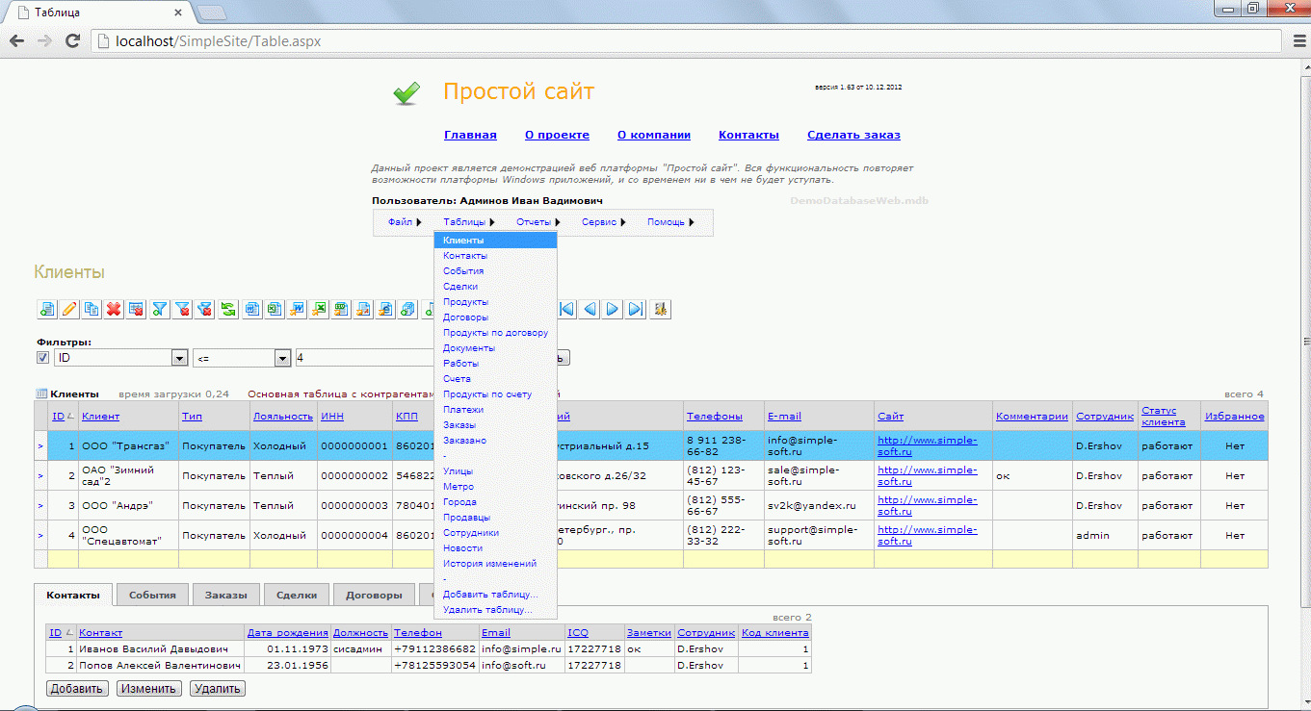Viewport: 1311px width, 711px height.
Task: Switch to the События tab
Action: click(x=152, y=595)
